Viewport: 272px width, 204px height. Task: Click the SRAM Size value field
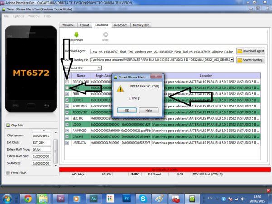[x=41, y=163]
